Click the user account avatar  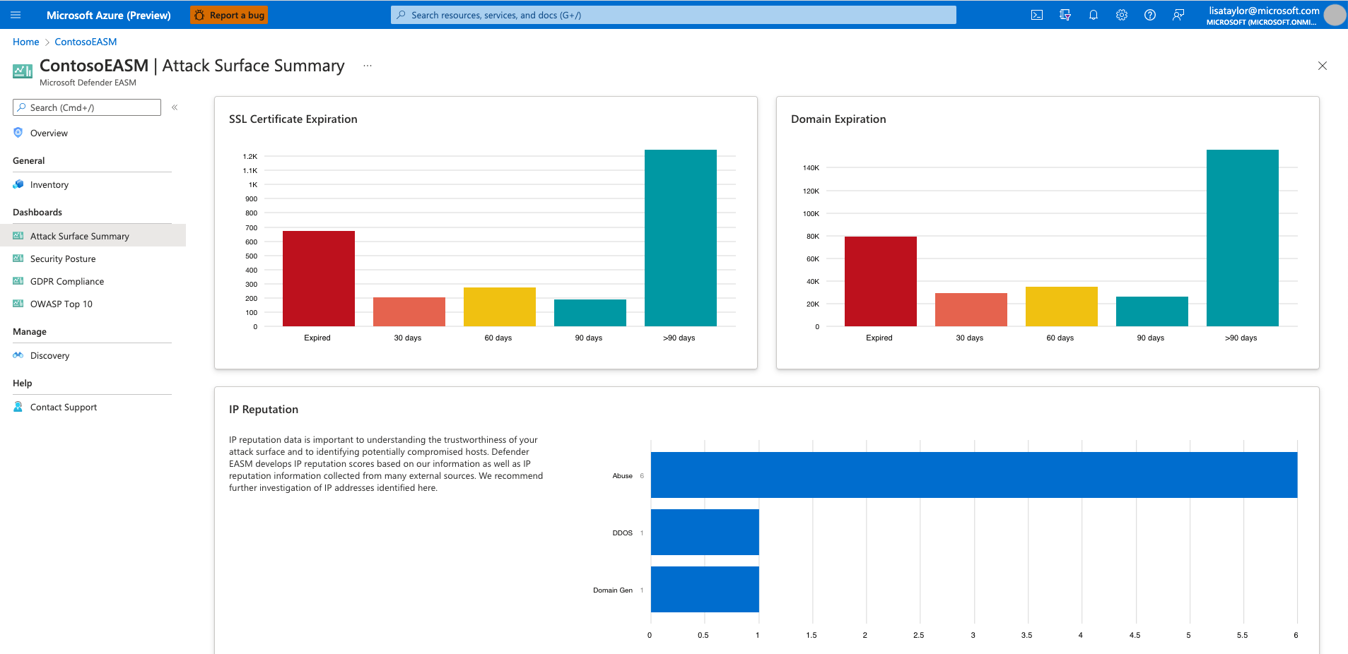[1335, 15]
